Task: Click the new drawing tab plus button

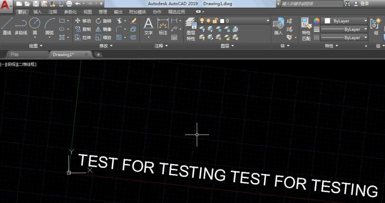Action: point(98,55)
